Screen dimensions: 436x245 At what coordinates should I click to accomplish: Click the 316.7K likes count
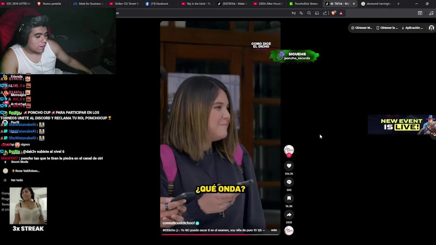click(289, 174)
